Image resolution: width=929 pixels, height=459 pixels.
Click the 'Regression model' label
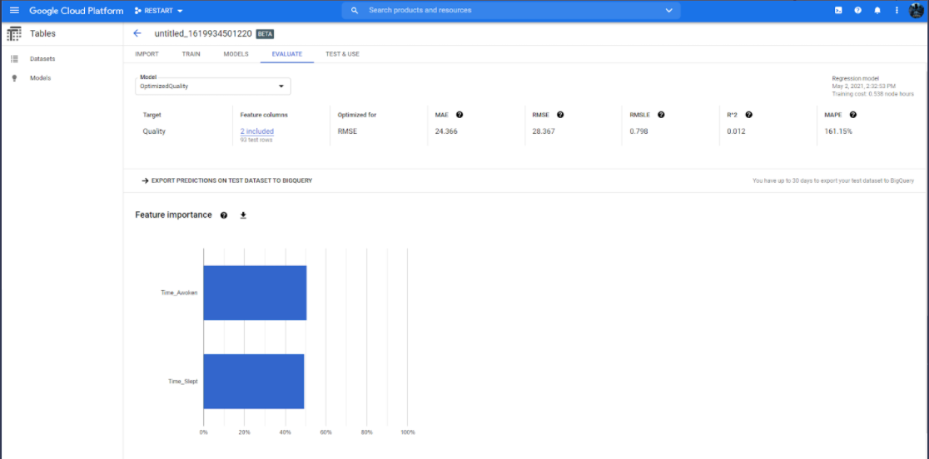[x=856, y=78]
